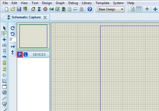Click the overview window sheet thumbnail
This screenshot has width=159, height=111.
click(33, 36)
